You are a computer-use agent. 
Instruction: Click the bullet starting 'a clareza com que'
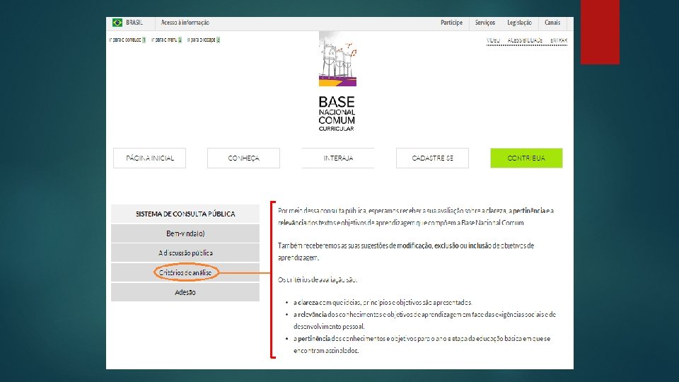tap(383, 302)
